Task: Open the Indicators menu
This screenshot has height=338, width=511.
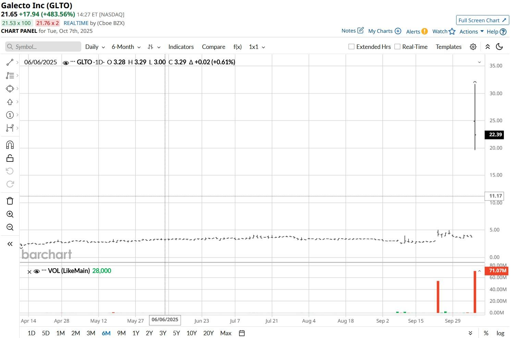Action: point(181,47)
